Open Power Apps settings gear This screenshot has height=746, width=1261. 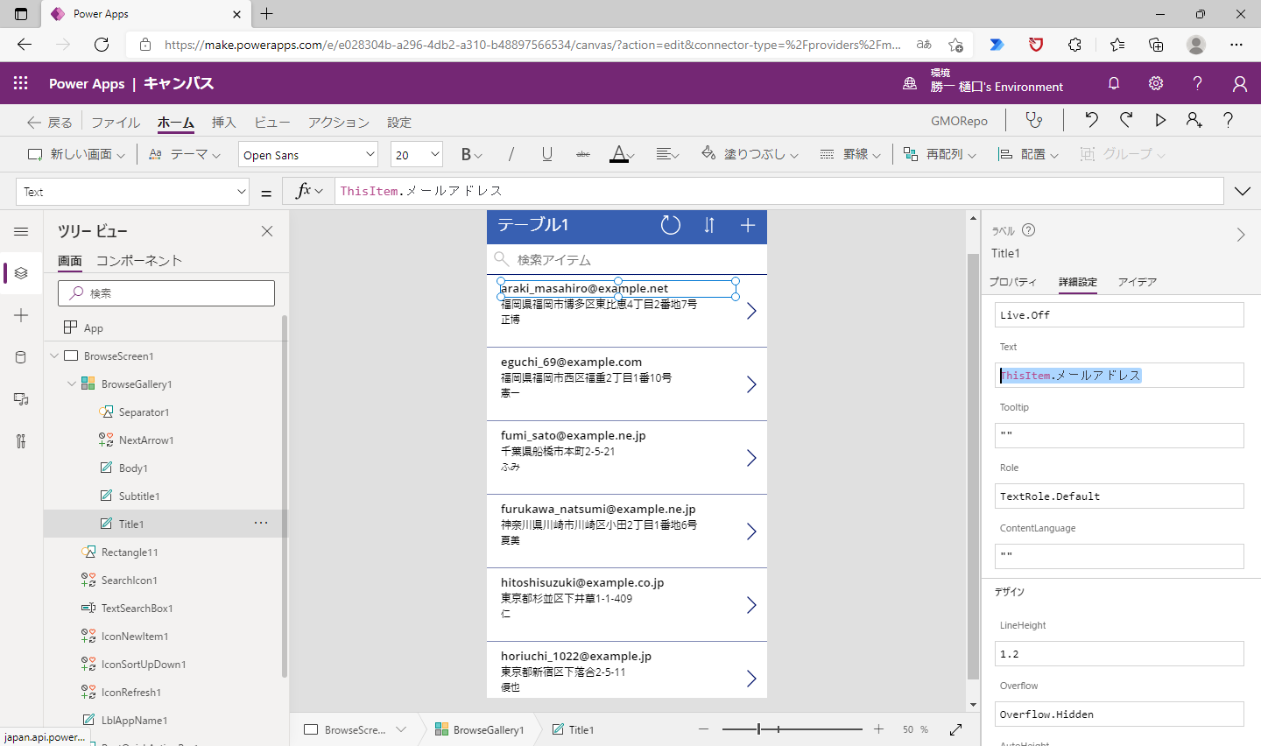click(x=1156, y=83)
